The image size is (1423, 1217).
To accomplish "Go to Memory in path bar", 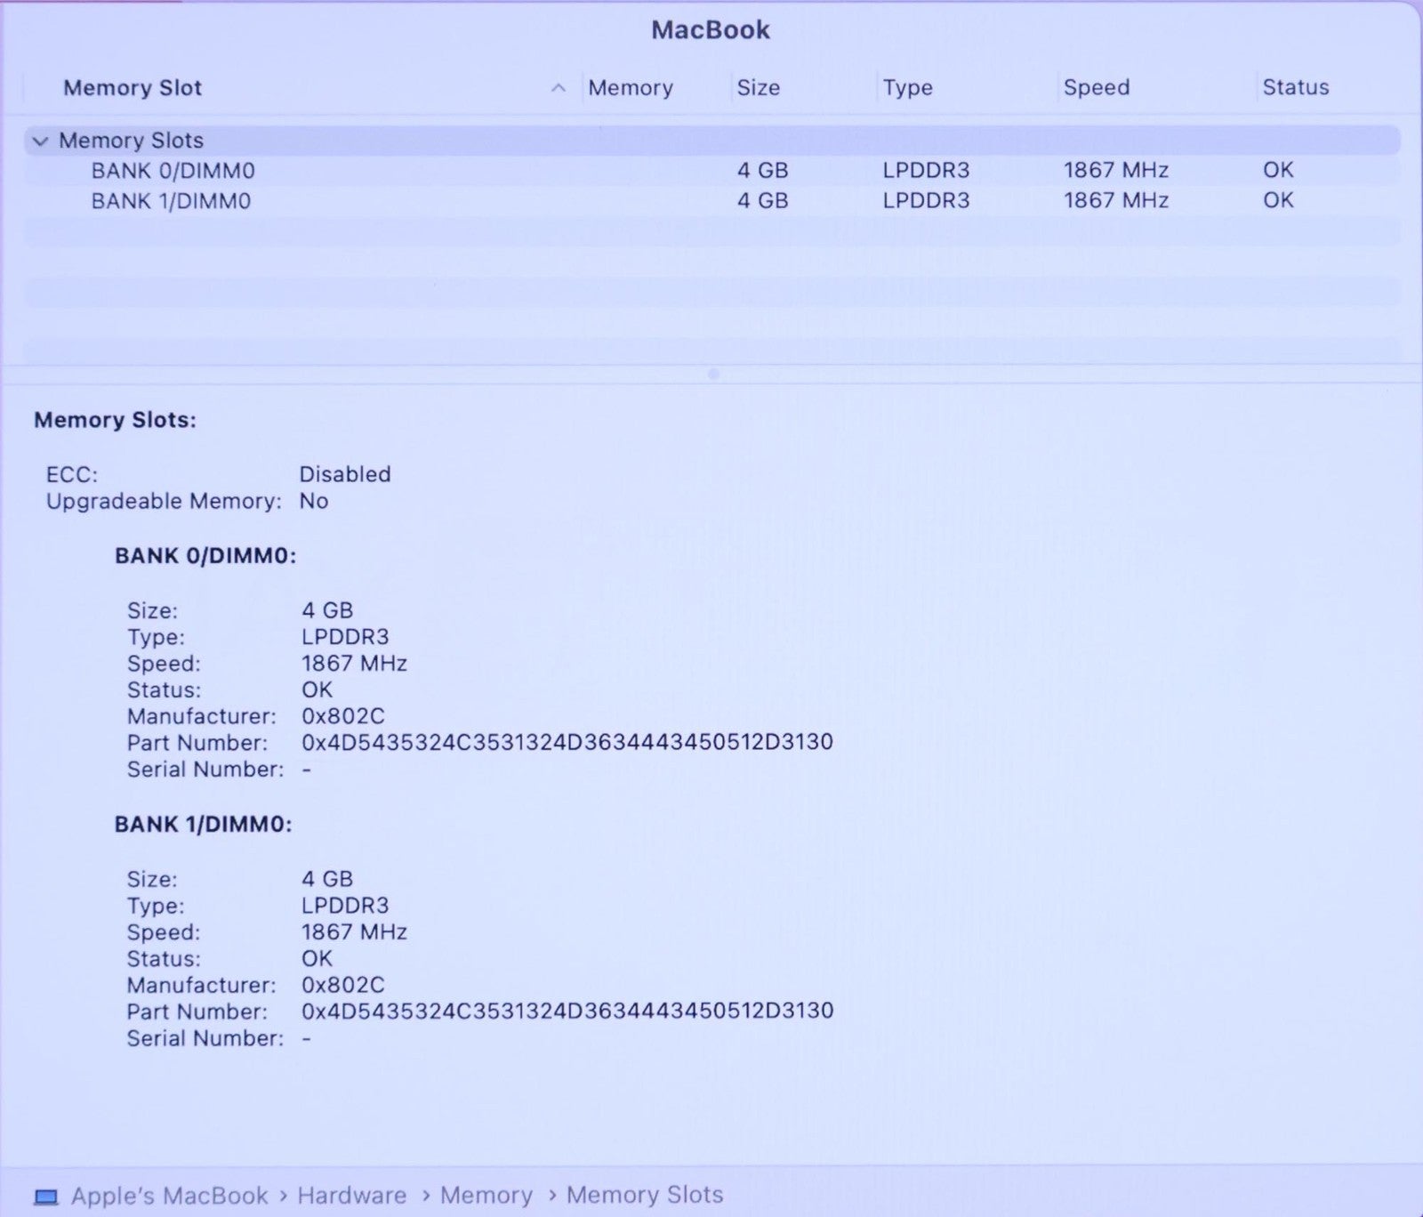I will click(x=486, y=1196).
